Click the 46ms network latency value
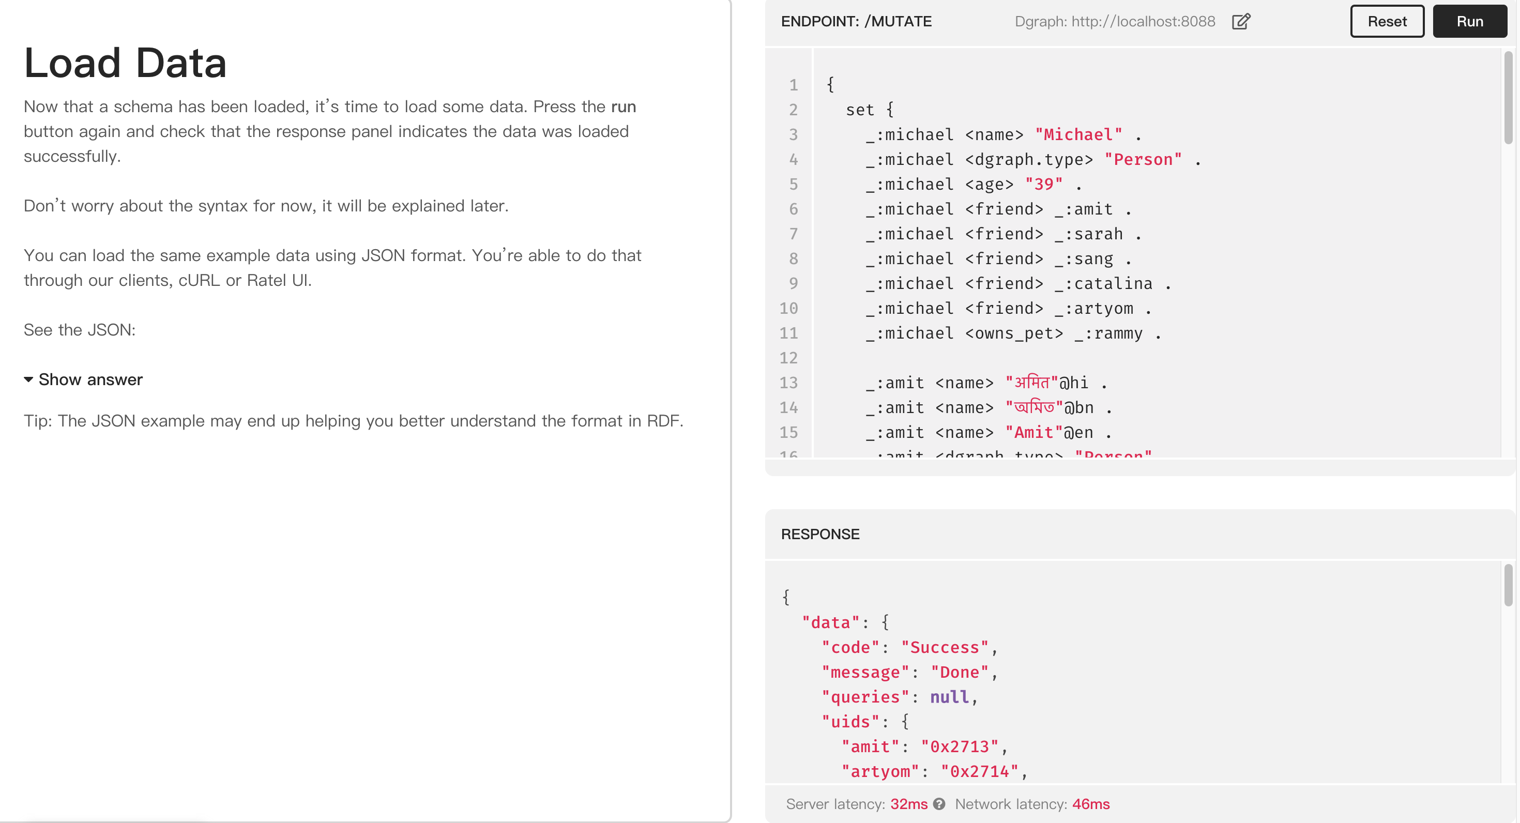 point(1090,804)
